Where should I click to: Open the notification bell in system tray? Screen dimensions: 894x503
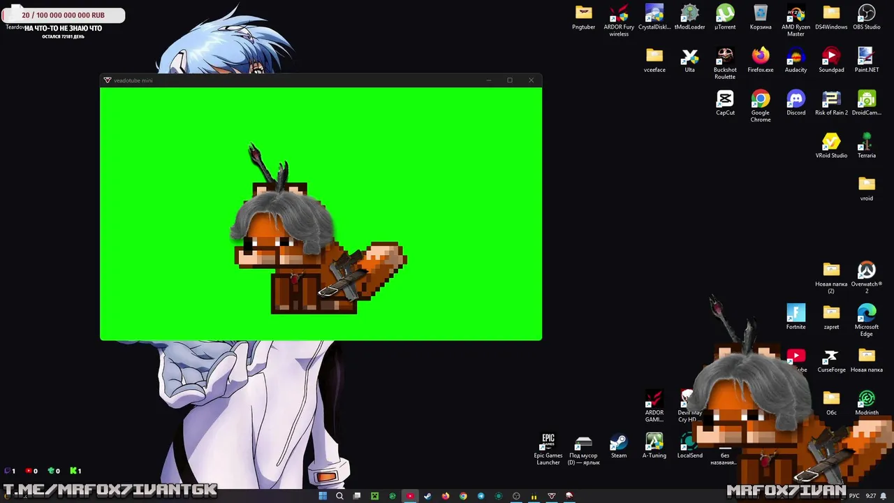click(884, 496)
